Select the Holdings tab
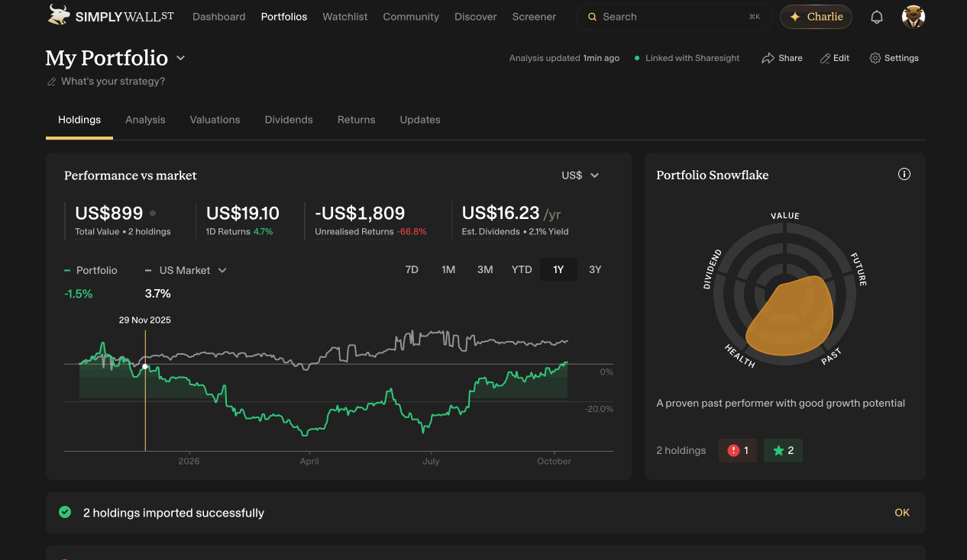 click(x=79, y=120)
